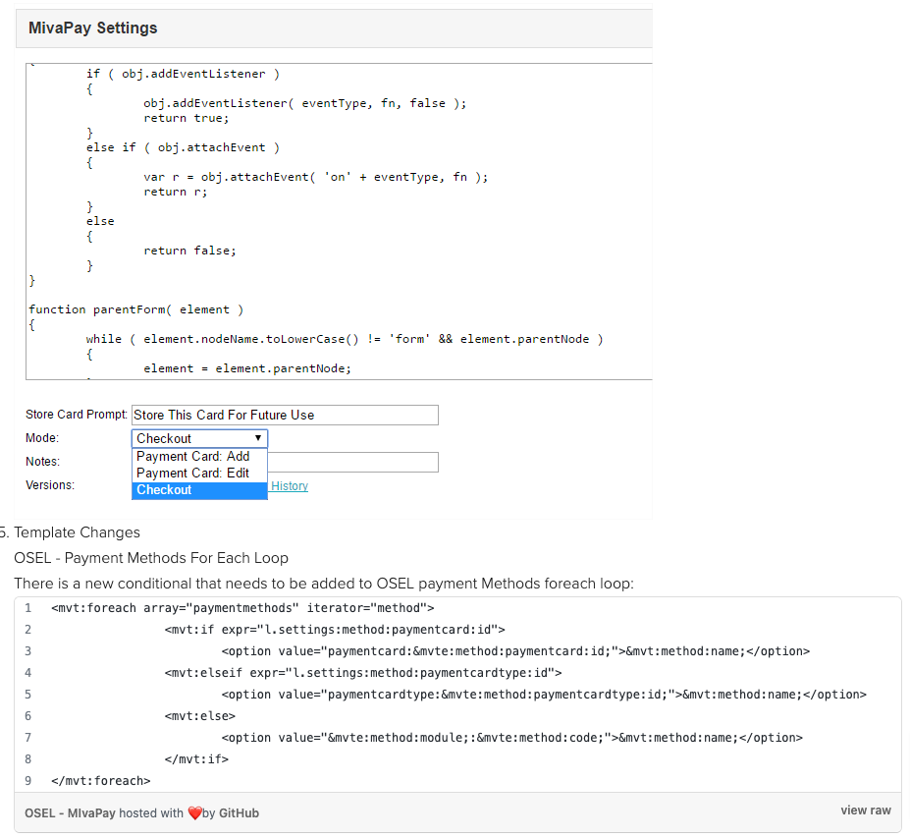The image size is (910, 838).
Task: Click the '</mvt:foreach>' closing line
Action: 101,781
